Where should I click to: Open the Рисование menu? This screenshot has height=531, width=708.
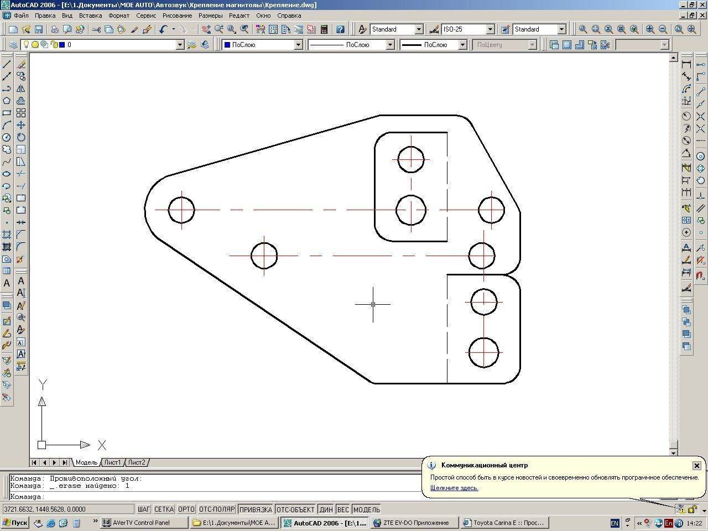click(177, 15)
